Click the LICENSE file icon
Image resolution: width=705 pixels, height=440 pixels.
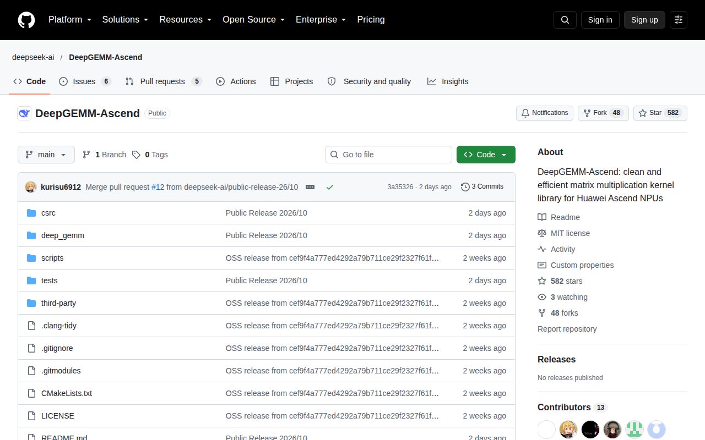pos(31,416)
